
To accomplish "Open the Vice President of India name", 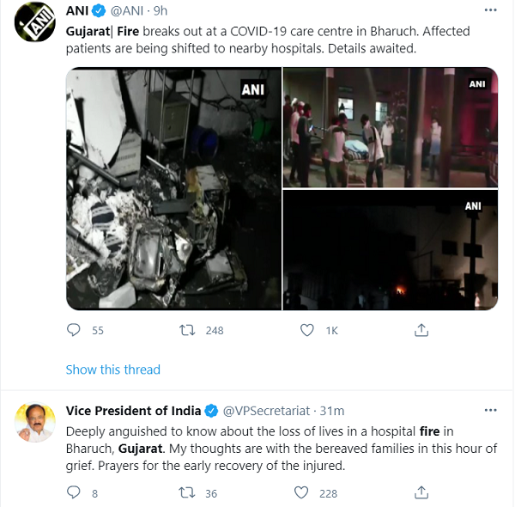I will point(133,411).
